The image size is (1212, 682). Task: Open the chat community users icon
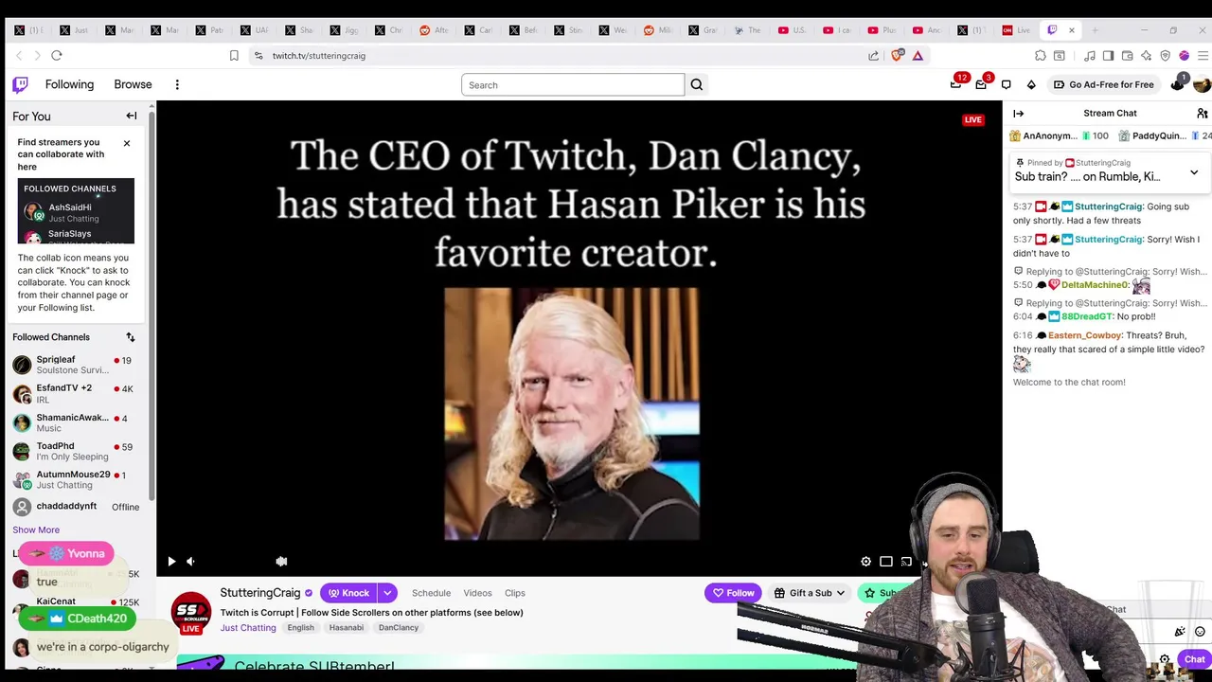[1202, 114]
